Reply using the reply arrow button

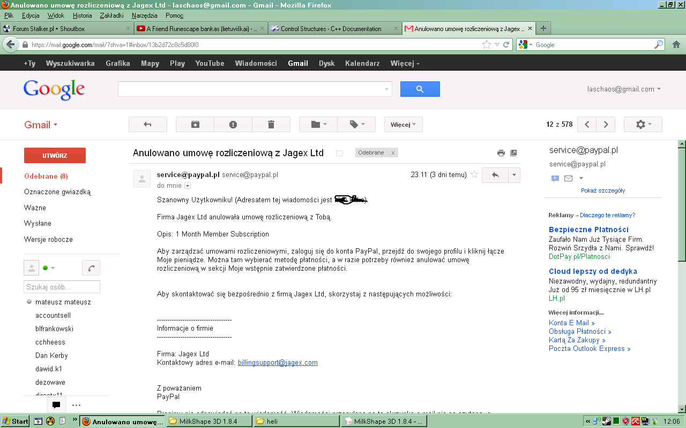(495, 175)
